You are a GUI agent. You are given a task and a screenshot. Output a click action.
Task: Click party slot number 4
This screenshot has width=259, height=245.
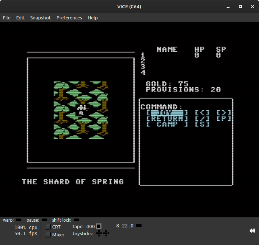tap(143, 72)
